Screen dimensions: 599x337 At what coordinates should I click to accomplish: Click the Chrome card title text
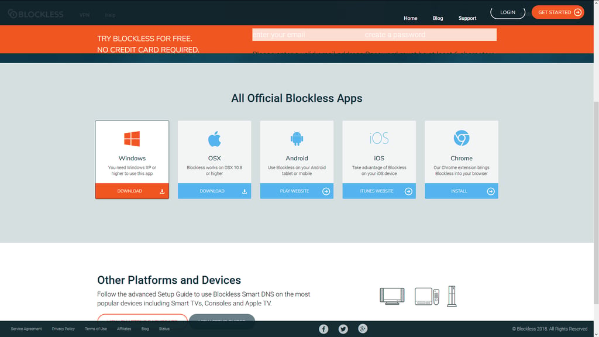click(x=462, y=158)
